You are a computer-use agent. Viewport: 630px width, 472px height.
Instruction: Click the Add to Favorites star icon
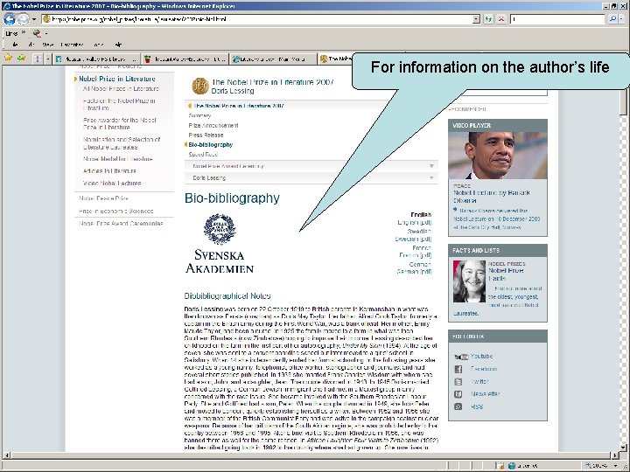pos(21,59)
